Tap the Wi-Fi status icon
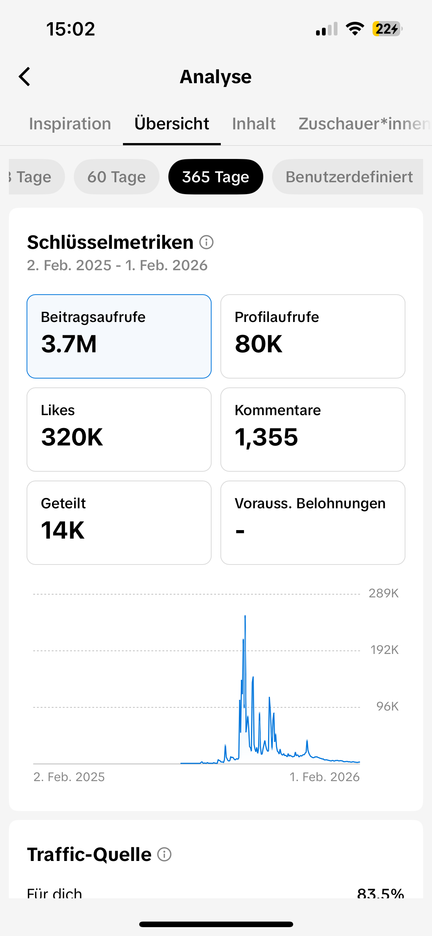432x936 pixels. (355, 29)
